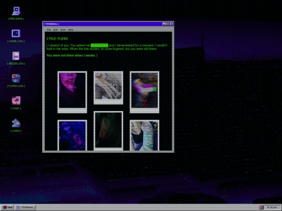This screenshot has width=282, height=211.
Task: Open the purple bloody mouth photo
Action: [x=72, y=92]
